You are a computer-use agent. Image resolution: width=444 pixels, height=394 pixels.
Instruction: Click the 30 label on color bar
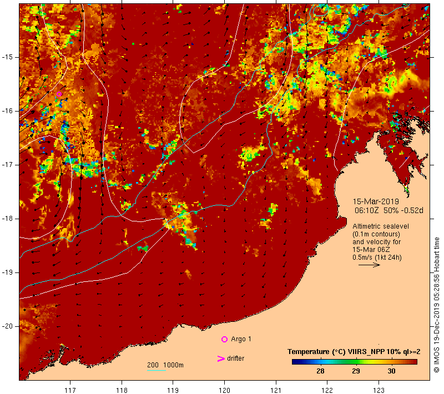(392, 371)
